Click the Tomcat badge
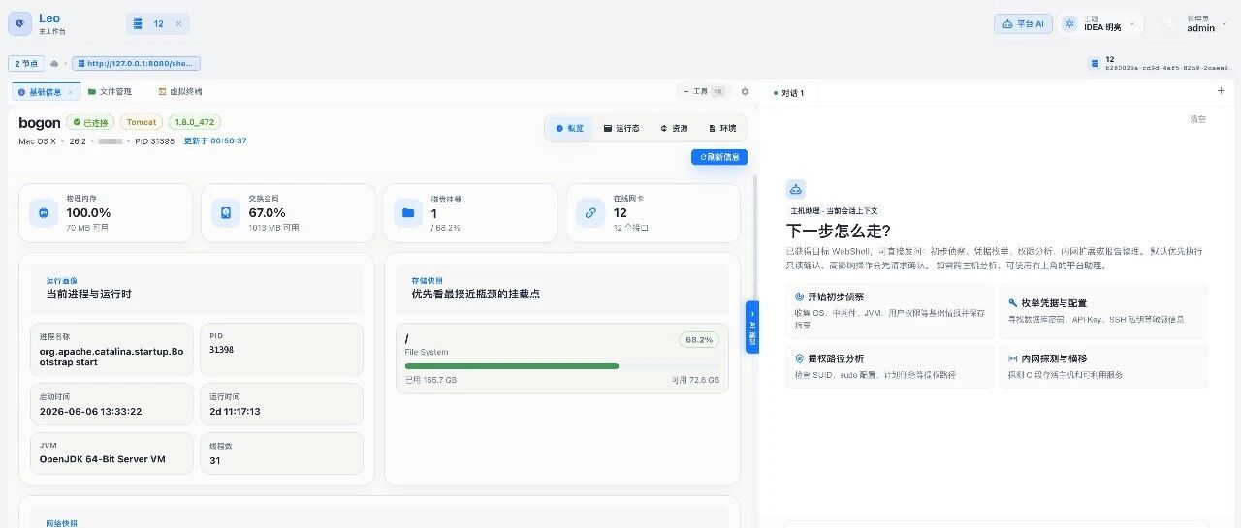 pyautogui.click(x=142, y=122)
